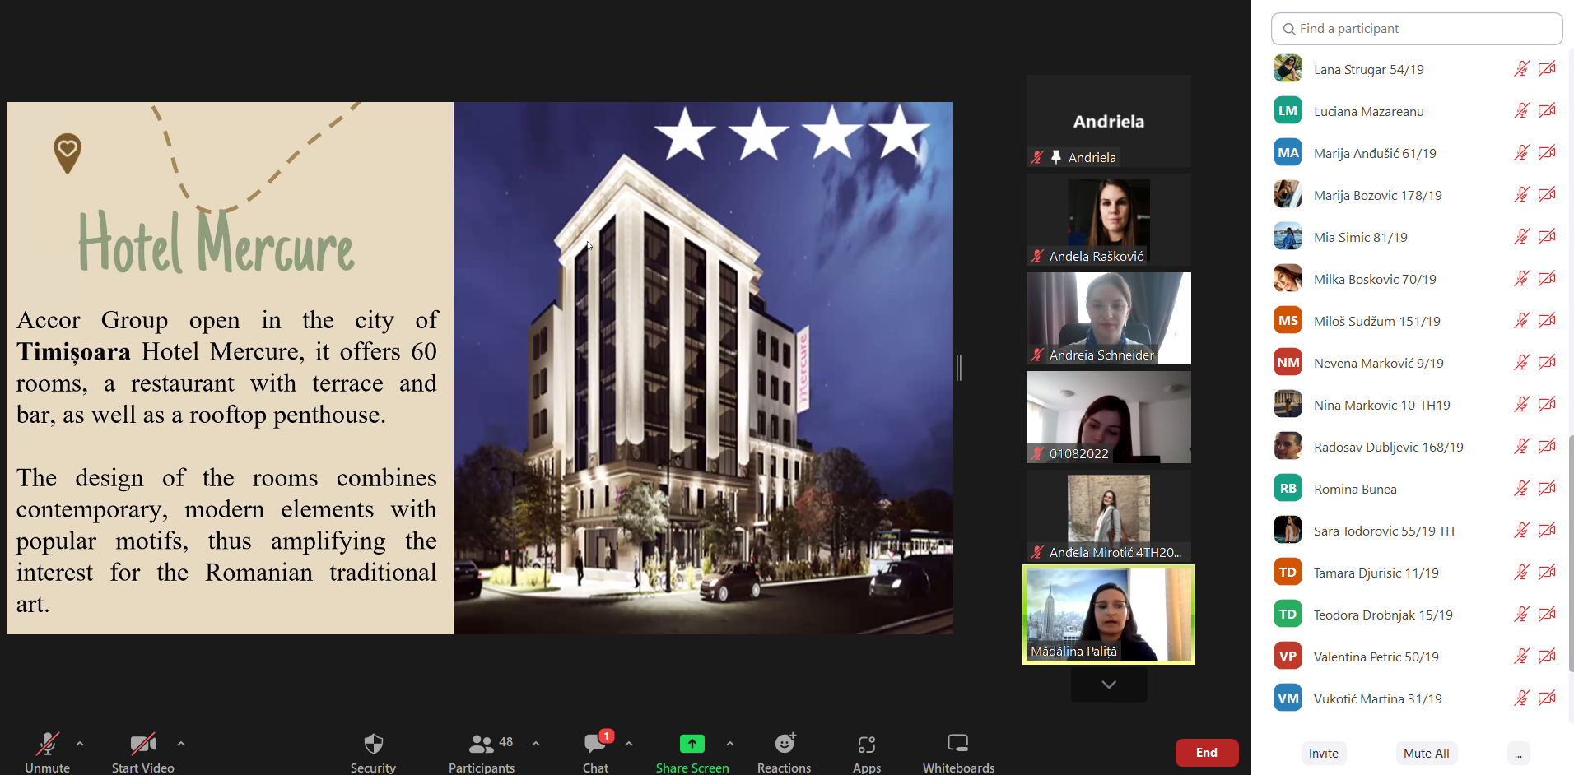Toggle Marija Anđušić's muted microphone icon

point(1521,153)
